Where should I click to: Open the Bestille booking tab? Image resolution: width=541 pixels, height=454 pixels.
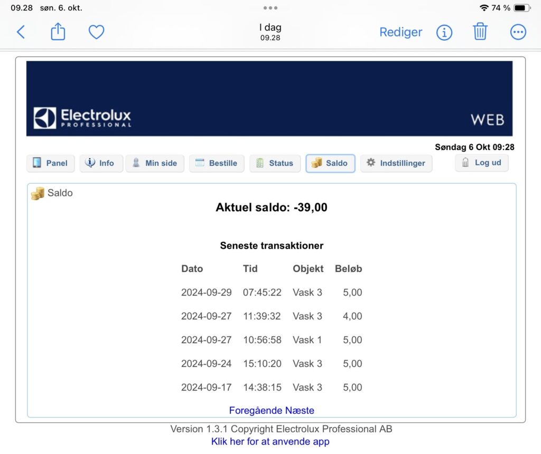pos(217,163)
